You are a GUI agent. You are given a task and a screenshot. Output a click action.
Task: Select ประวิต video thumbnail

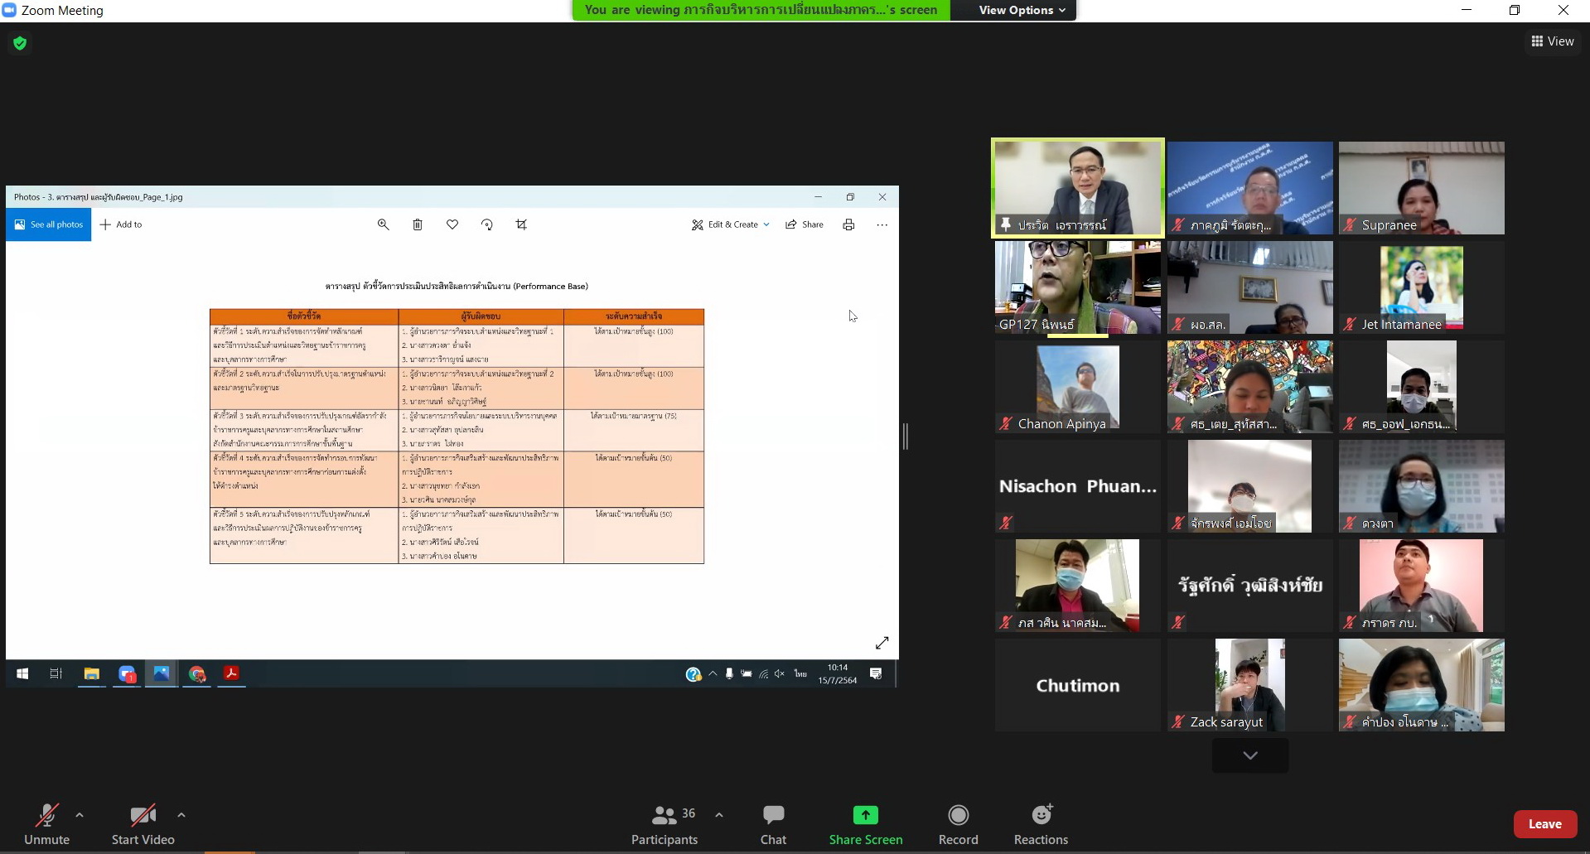(x=1077, y=188)
